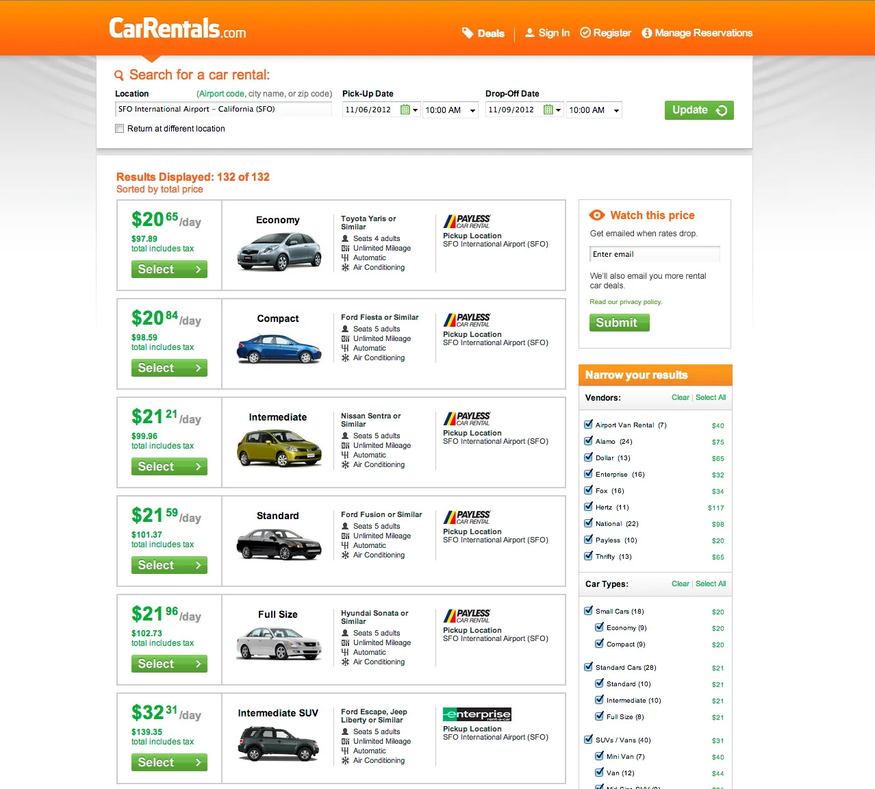Expand pick-up date calendar arrow
This screenshot has width=875, height=789.
(415, 110)
